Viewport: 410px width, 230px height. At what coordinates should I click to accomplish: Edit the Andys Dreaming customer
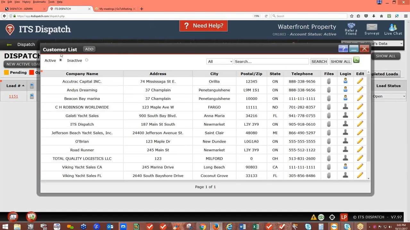(x=360, y=90)
